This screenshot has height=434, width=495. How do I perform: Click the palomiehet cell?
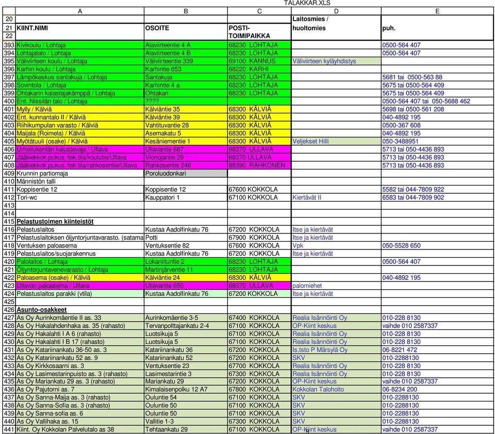[x=336, y=286]
